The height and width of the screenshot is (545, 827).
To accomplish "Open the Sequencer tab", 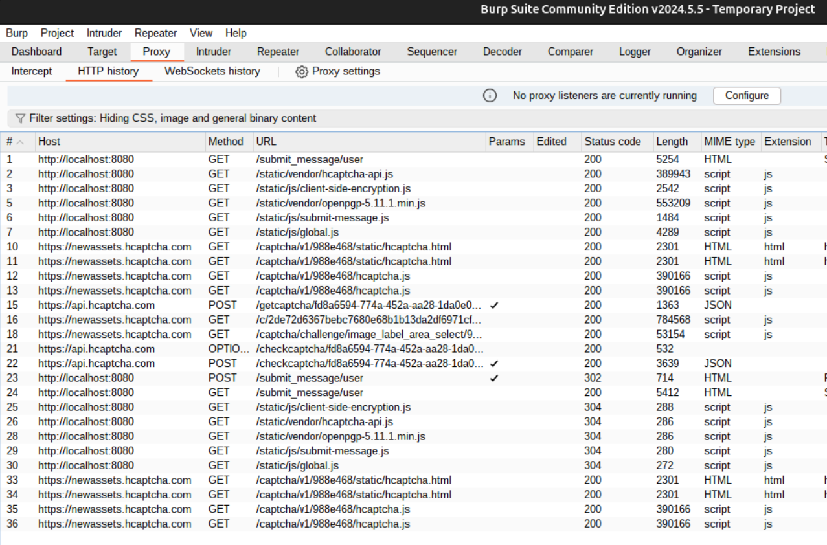I will [432, 52].
